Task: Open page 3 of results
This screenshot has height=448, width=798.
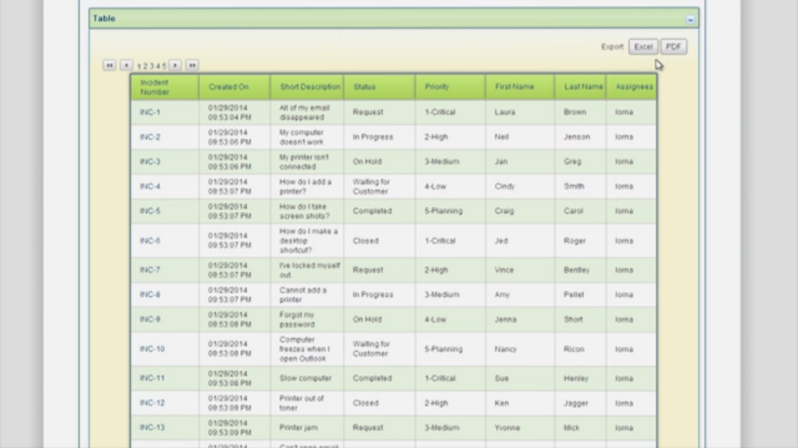Action: coord(151,66)
